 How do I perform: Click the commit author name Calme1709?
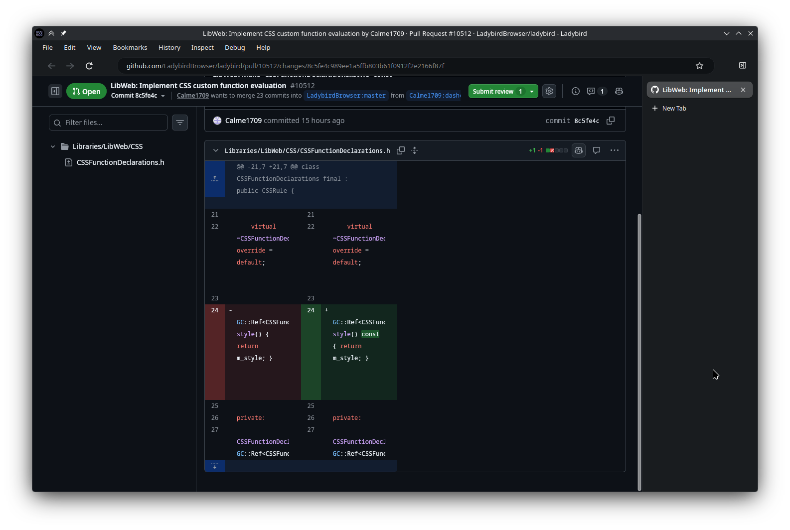click(x=243, y=121)
